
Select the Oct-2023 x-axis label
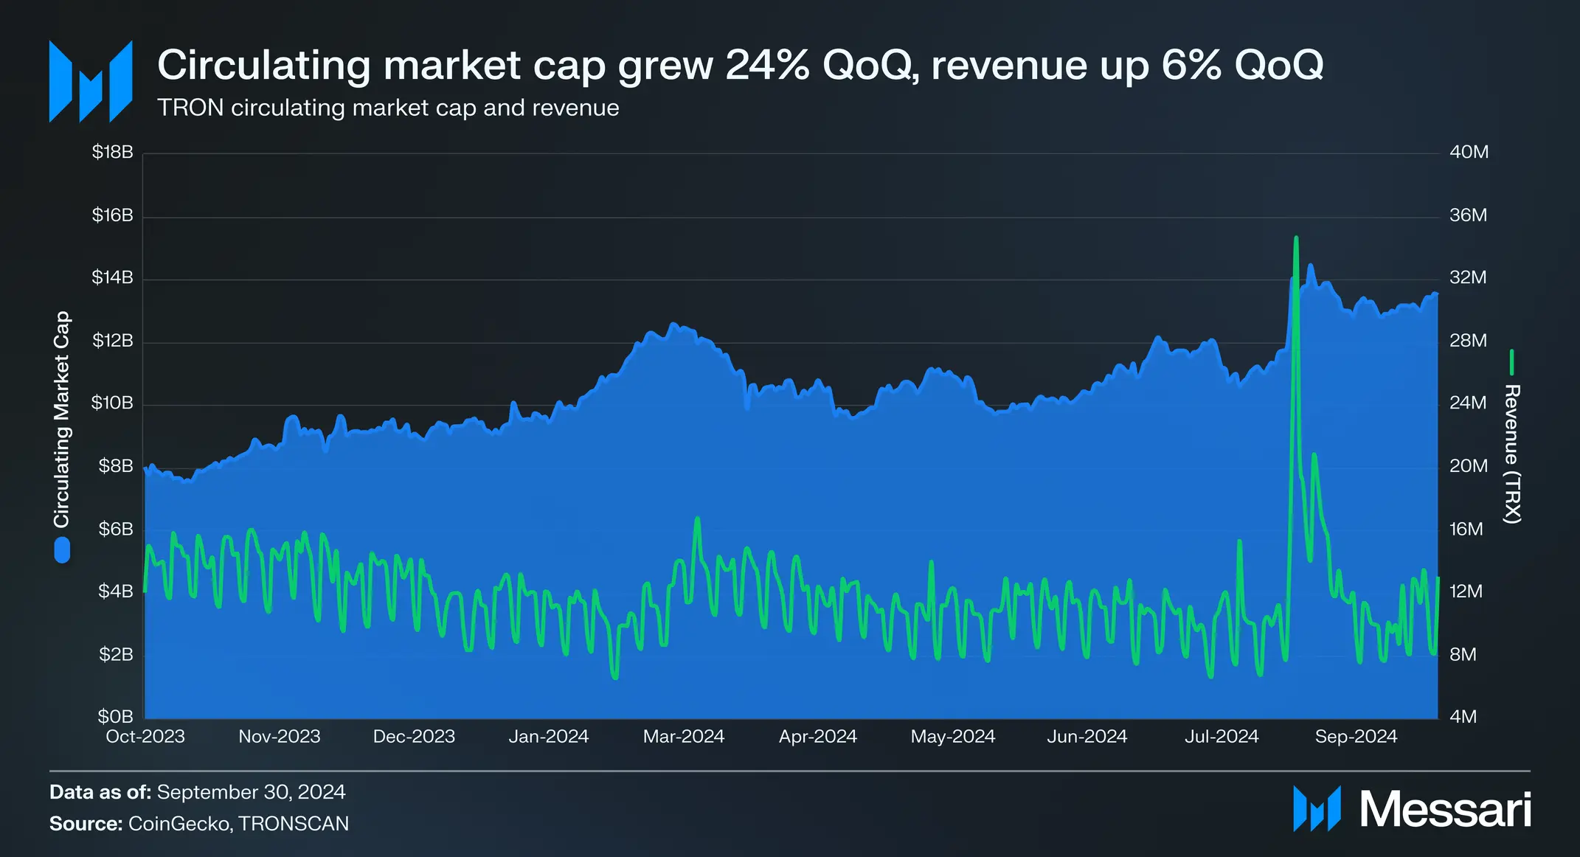(x=145, y=736)
